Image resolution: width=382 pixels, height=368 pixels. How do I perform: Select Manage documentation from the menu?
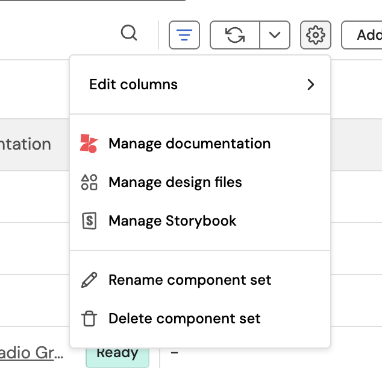[189, 144]
